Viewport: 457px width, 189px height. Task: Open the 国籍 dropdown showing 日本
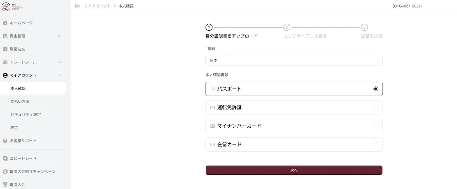294,61
